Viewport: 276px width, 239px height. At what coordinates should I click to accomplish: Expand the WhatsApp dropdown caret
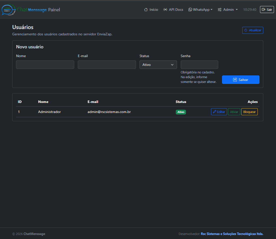point(211,10)
